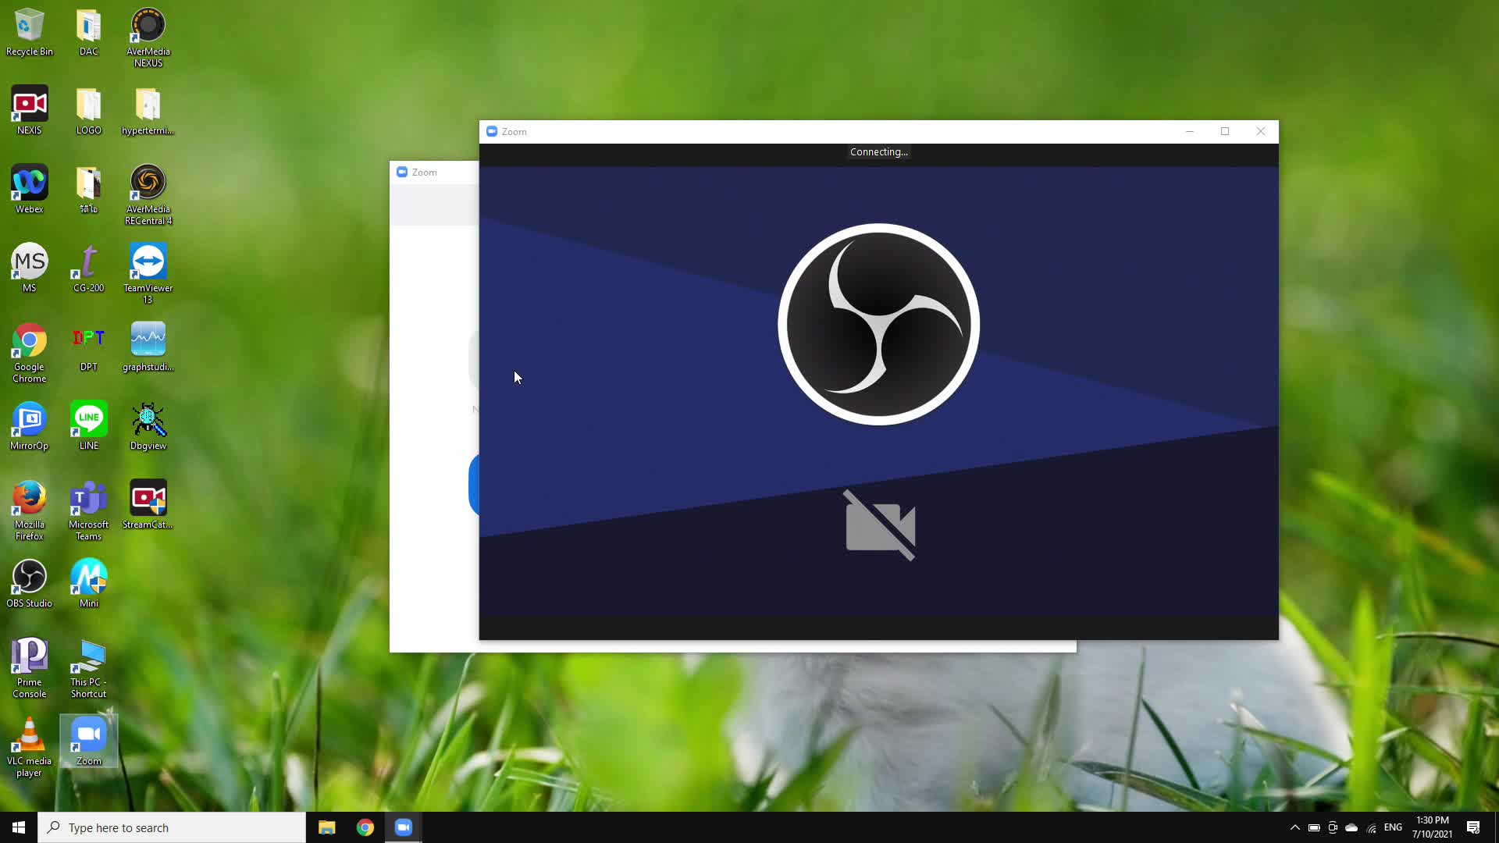The height and width of the screenshot is (843, 1499).
Task: Launch Webex from the desktop
Action: [30, 189]
